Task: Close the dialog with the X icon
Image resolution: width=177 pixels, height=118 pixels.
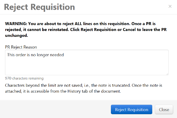Action: (x=170, y=6)
